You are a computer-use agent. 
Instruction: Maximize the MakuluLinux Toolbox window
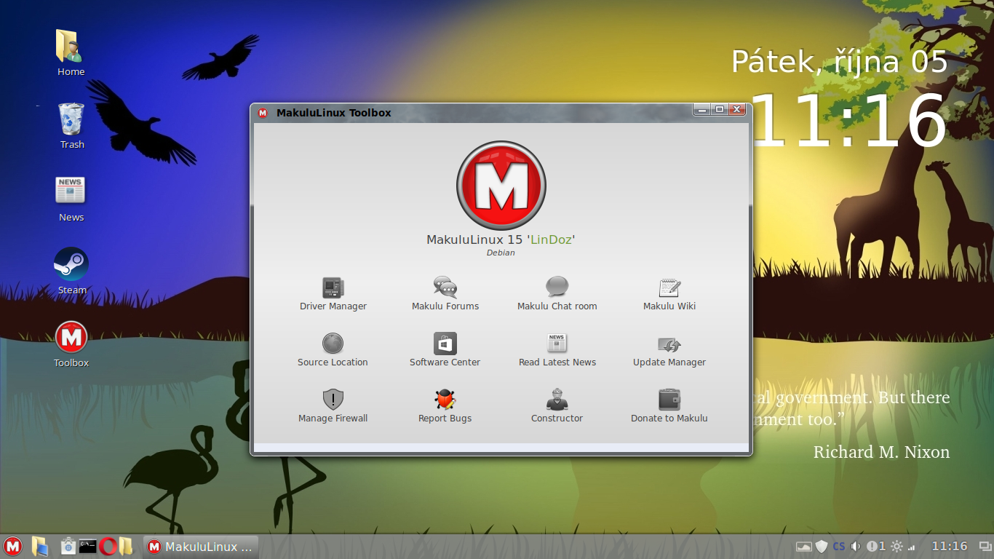[720, 110]
